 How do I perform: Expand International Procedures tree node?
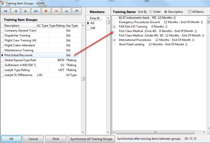(114, 40)
